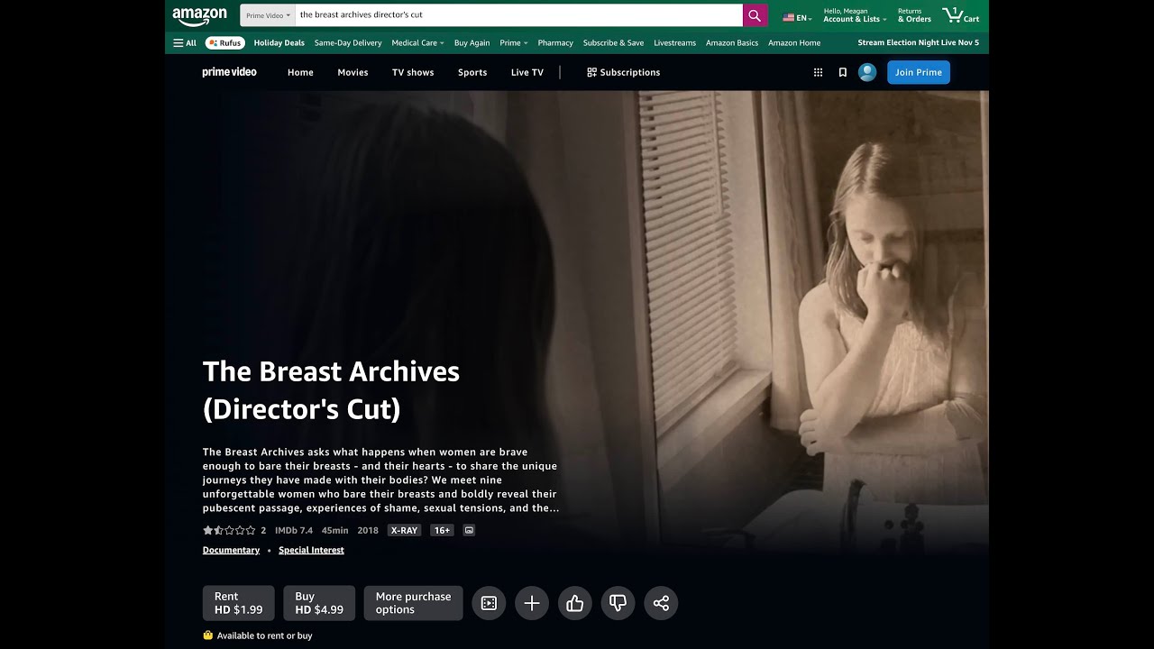
Task: Click the magnifier search button
Action: (x=756, y=15)
